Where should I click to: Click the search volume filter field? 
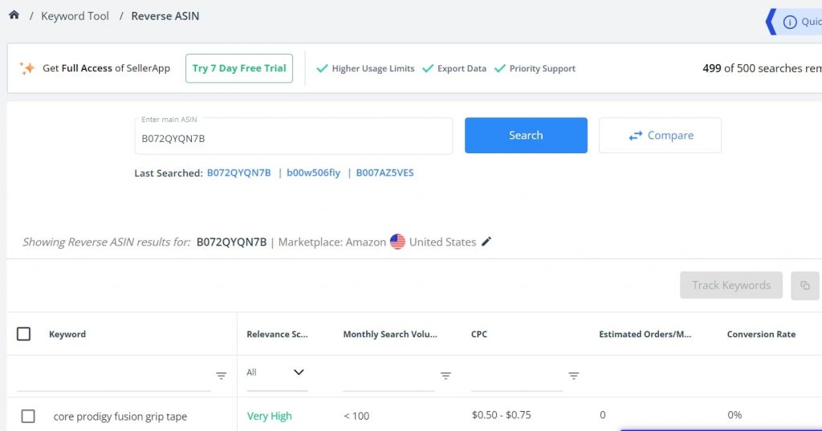(389, 377)
